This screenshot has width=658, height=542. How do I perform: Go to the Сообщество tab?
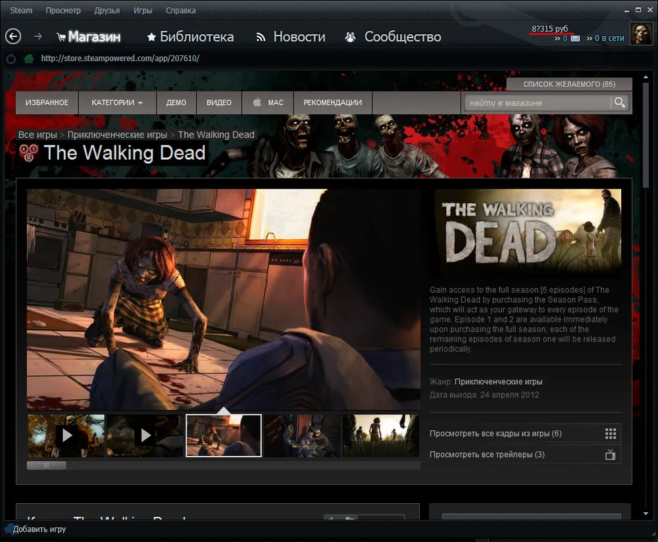(x=393, y=37)
